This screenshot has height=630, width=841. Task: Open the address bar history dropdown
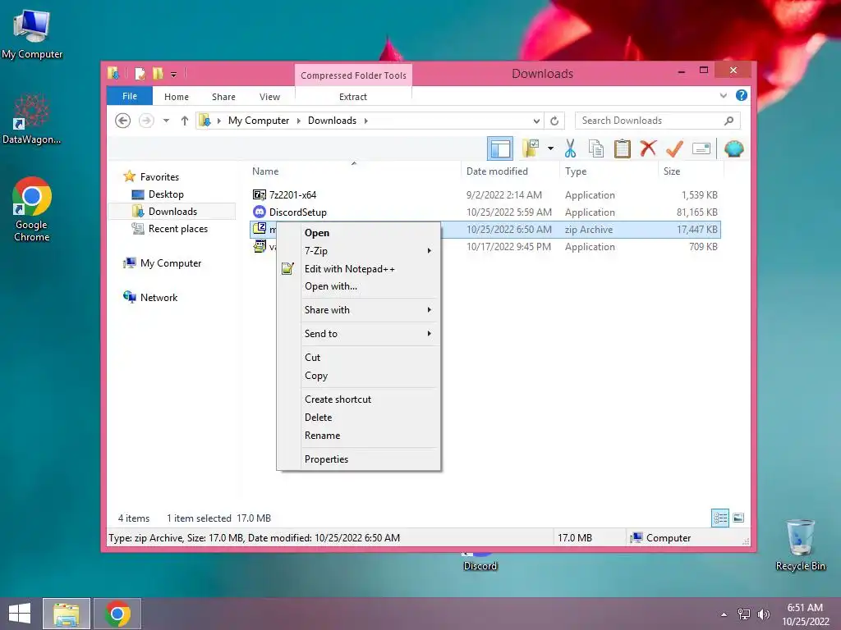point(535,121)
